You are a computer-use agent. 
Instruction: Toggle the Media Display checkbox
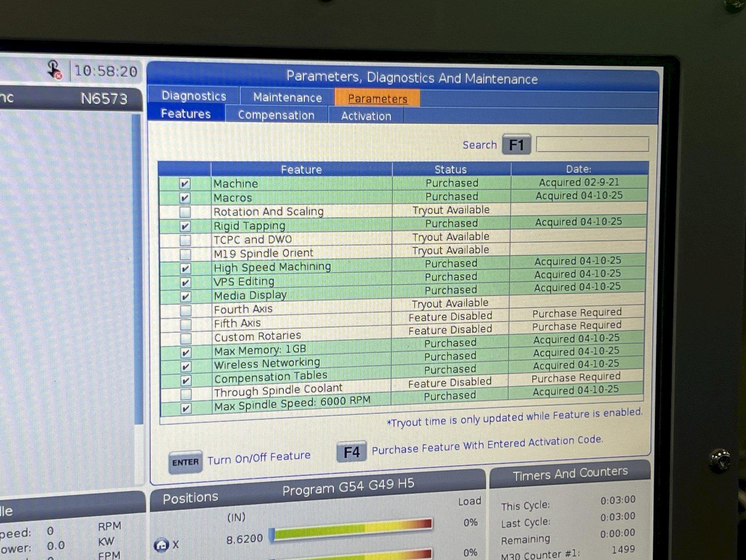[x=185, y=297]
